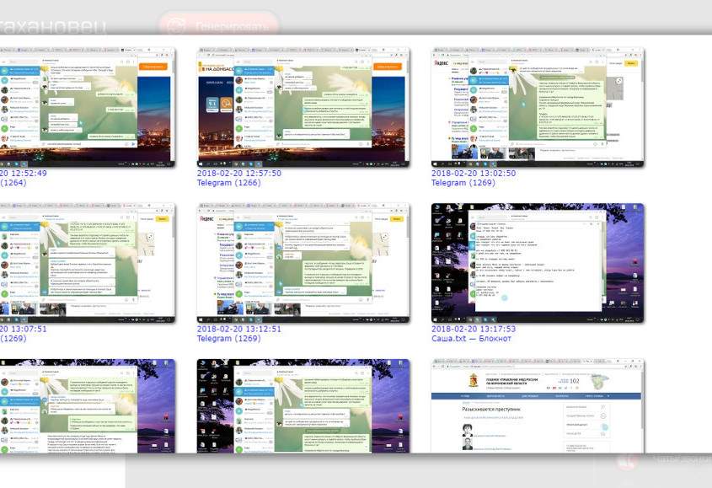Open the screenshot thumbnail captioned 13:07:51
The image size is (712, 488).
(x=87, y=263)
